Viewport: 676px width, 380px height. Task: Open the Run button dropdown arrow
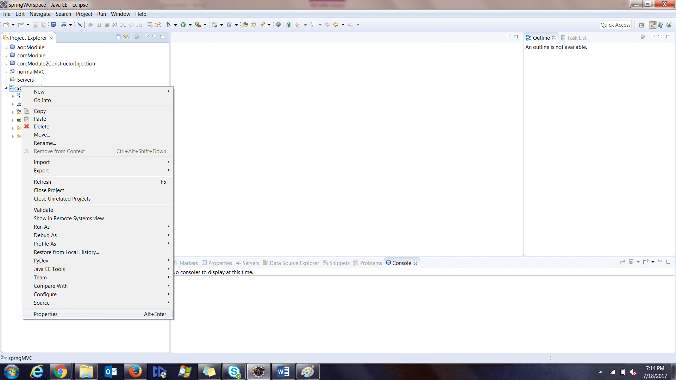190,25
